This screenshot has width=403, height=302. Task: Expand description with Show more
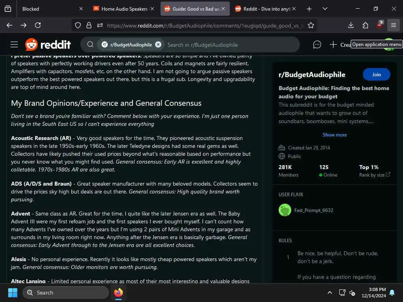pyautogui.click(x=335, y=135)
